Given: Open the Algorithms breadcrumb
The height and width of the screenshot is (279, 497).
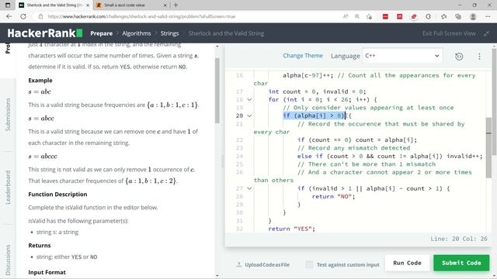Looking at the screenshot, I should pos(137,33).
